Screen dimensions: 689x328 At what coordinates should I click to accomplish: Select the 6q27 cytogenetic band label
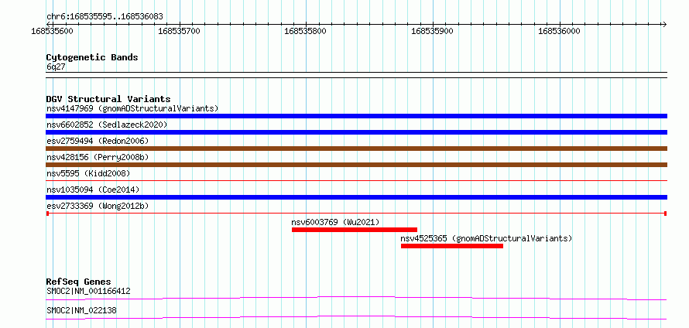[56, 67]
